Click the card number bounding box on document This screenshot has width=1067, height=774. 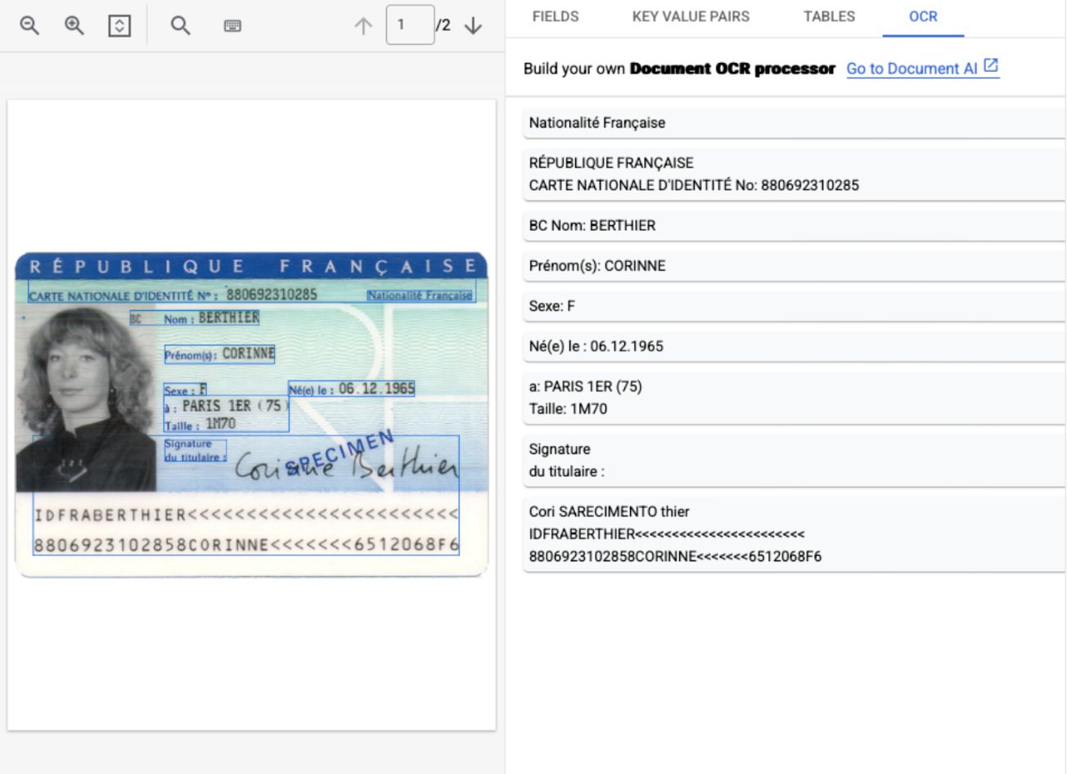(x=271, y=295)
